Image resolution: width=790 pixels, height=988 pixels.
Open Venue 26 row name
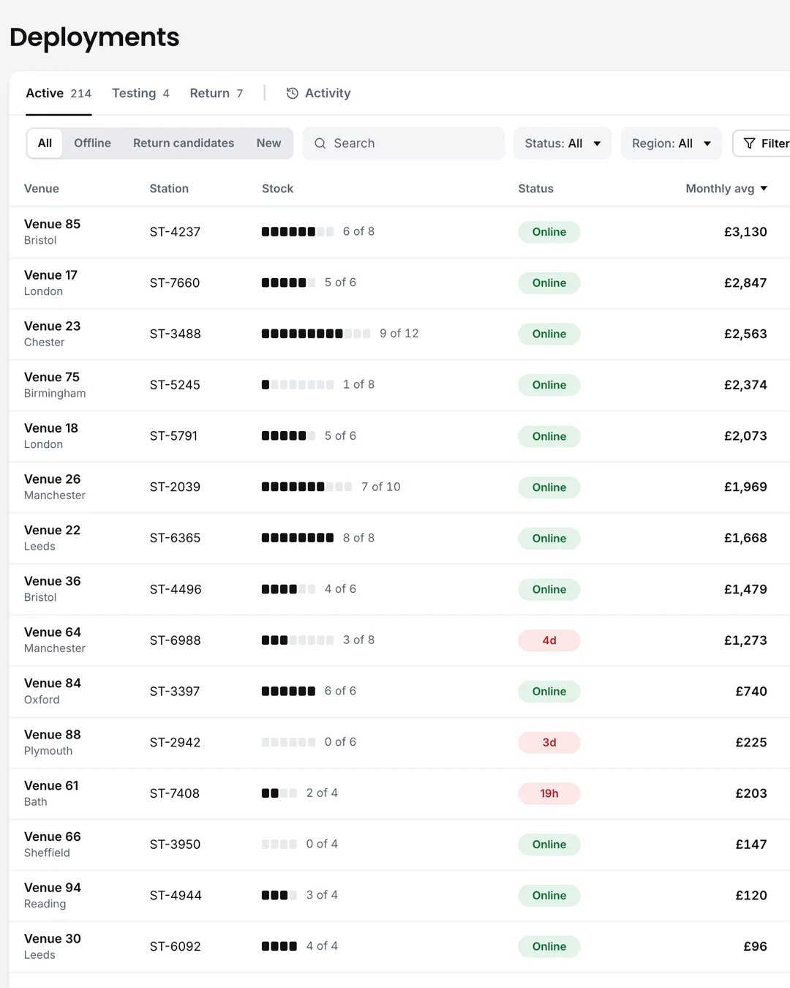tap(52, 479)
